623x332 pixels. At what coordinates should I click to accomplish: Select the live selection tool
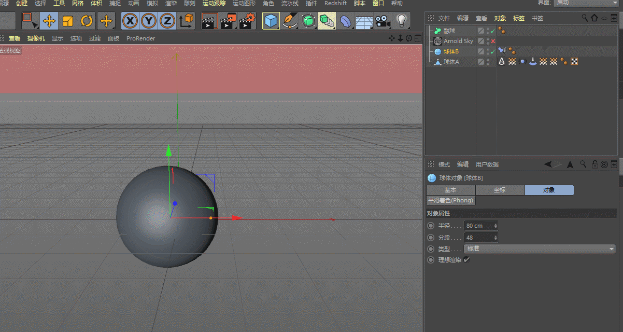pos(30,21)
